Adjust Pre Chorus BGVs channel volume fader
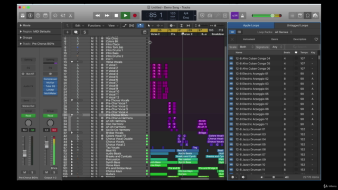 pos(25,154)
